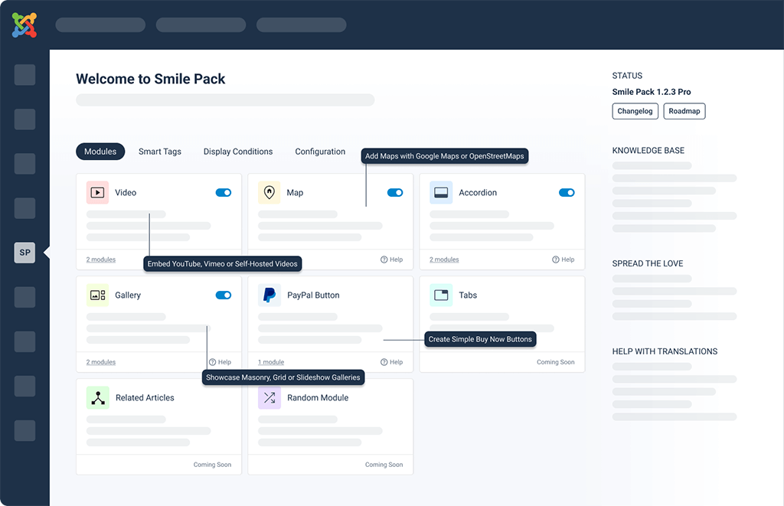Toggle the Video module switch

tap(224, 192)
